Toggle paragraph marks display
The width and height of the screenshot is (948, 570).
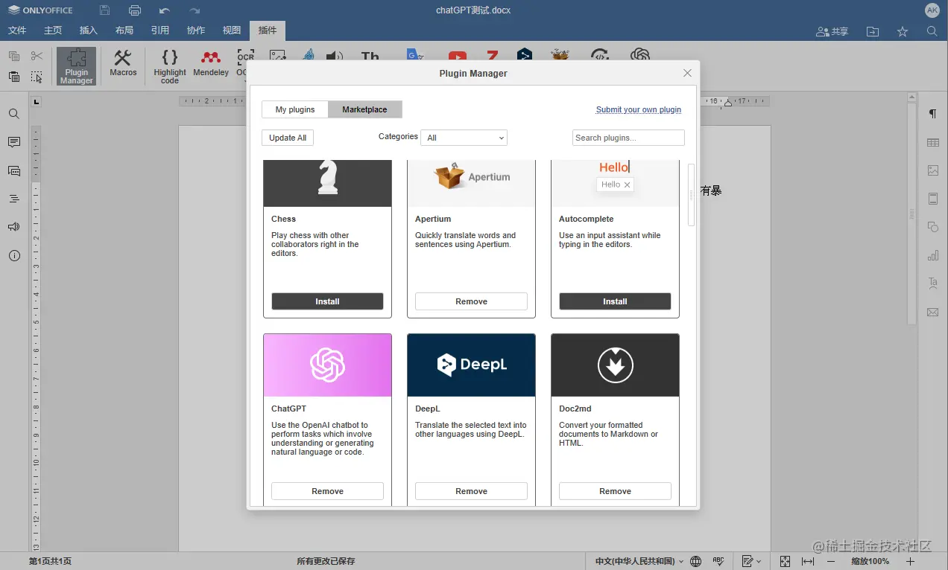(x=932, y=113)
